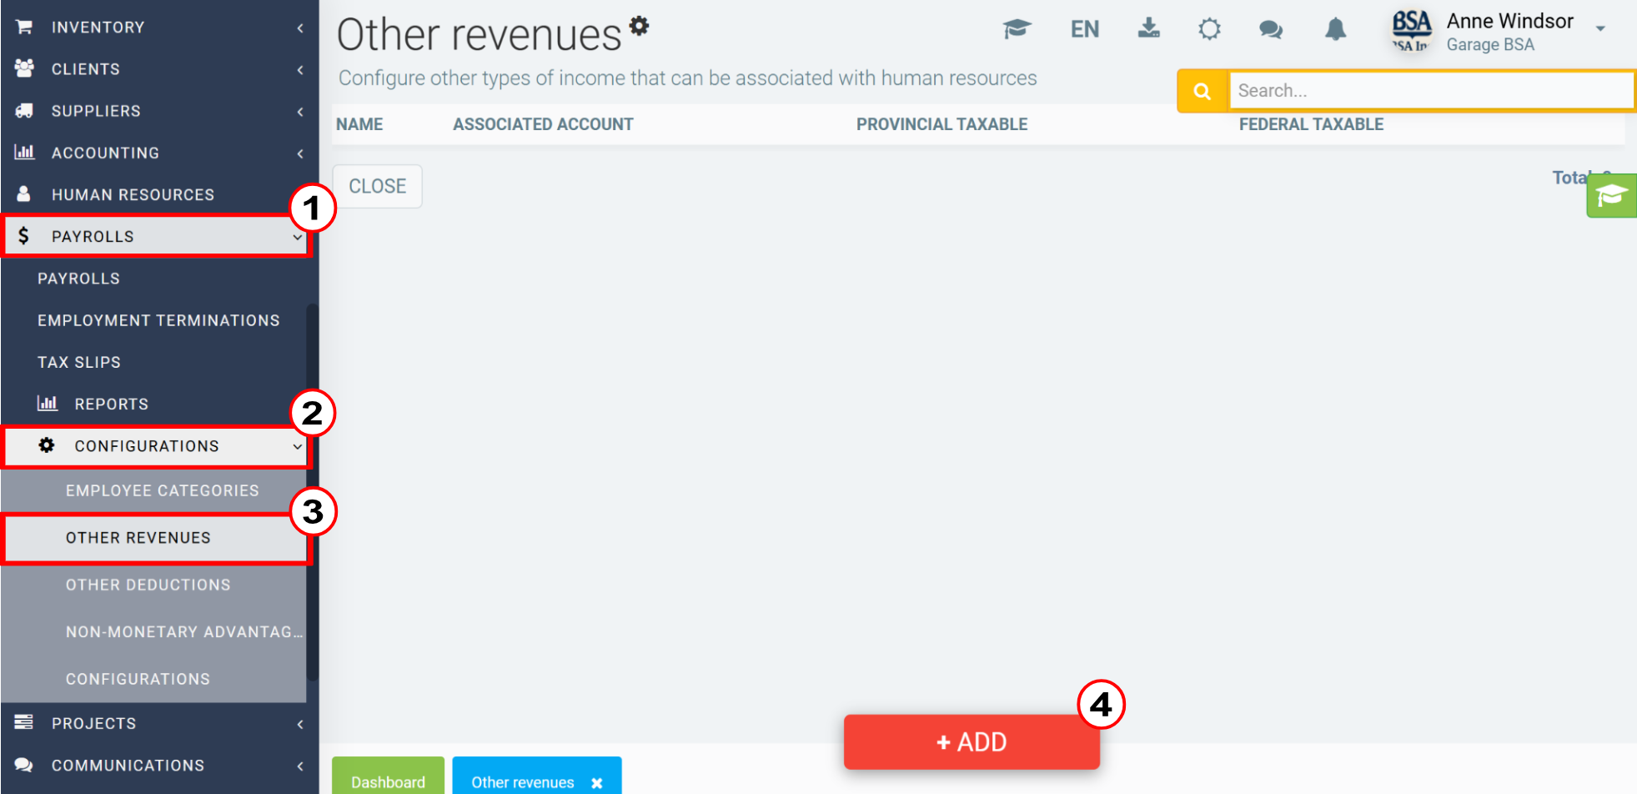Viewport: 1637px width, 794px height.
Task: Click the BSA company logo avatar
Action: pyautogui.click(x=1411, y=31)
